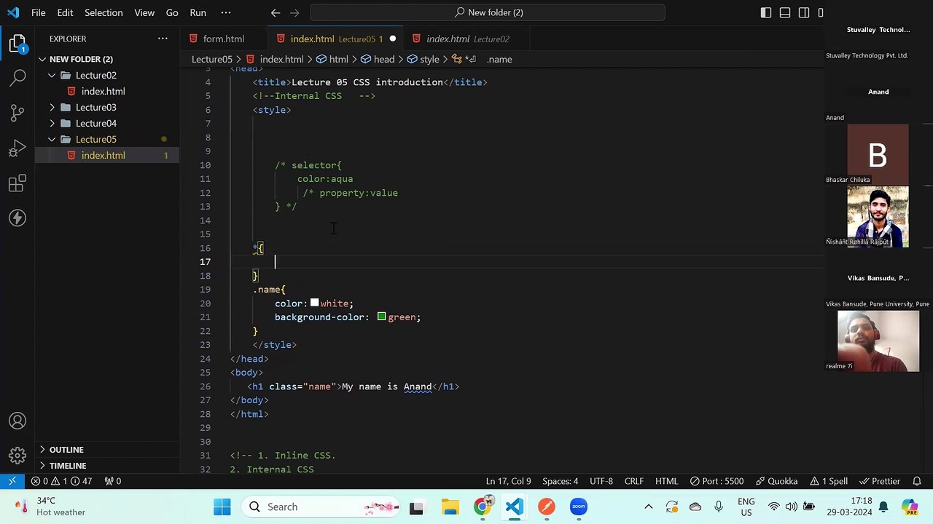
Task: Click the Explorer more actions ellipsis
Action: click(x=163, y=39)
